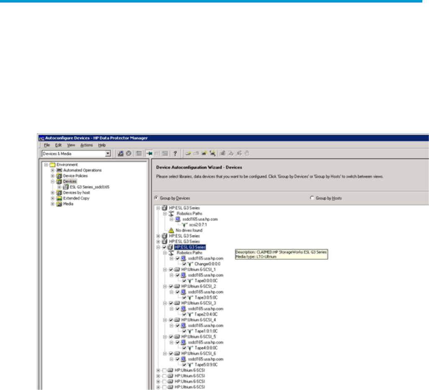This screenshot has width=429, height=390.
Task: Select the Group by Hosts radio button
Action: pos(312,198)
